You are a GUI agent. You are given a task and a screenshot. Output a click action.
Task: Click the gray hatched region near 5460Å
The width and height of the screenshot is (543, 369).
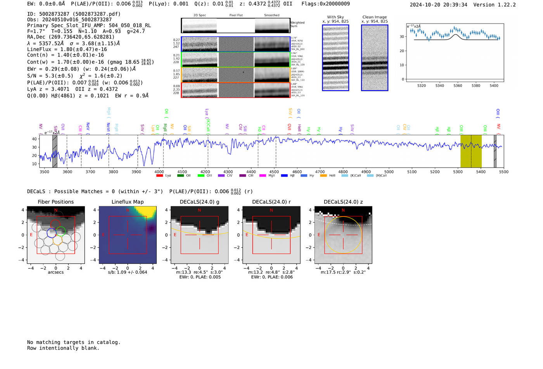coord(495,151)
